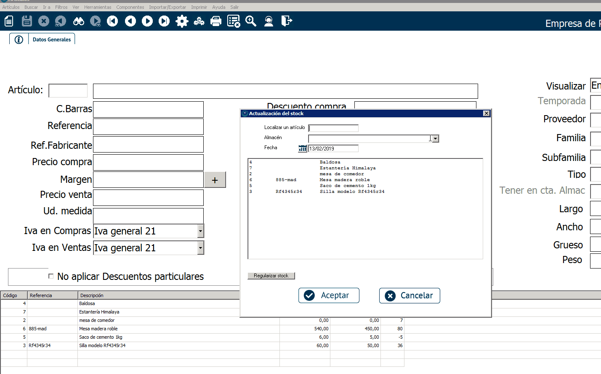Open the Importar/Exportar menu
The width and height of the screenshot is (601, 374).
coord(167,7)
